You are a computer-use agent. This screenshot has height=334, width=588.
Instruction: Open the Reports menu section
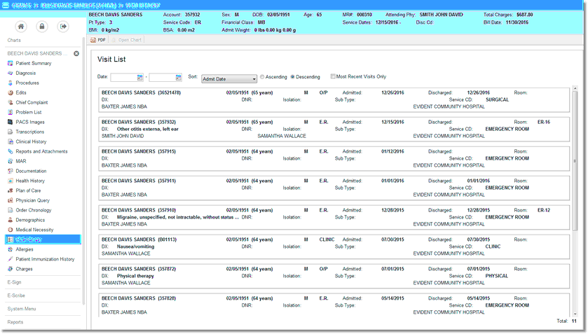click(15, 322)
